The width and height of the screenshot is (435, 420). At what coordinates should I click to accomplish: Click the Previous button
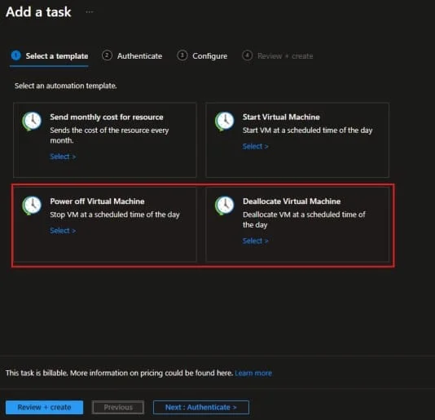[x=118, y=407]
